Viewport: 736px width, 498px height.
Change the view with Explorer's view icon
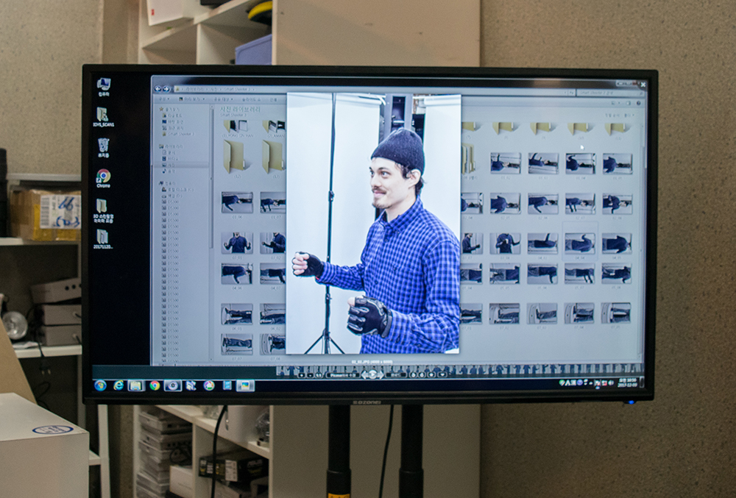tap(615, 104)
